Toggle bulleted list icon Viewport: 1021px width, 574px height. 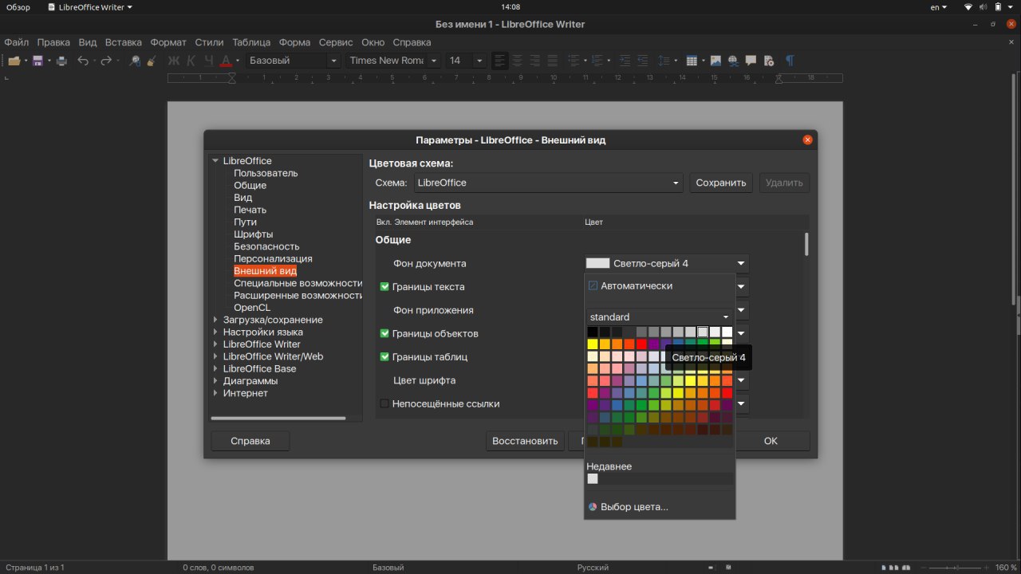[x=573, y=61]
